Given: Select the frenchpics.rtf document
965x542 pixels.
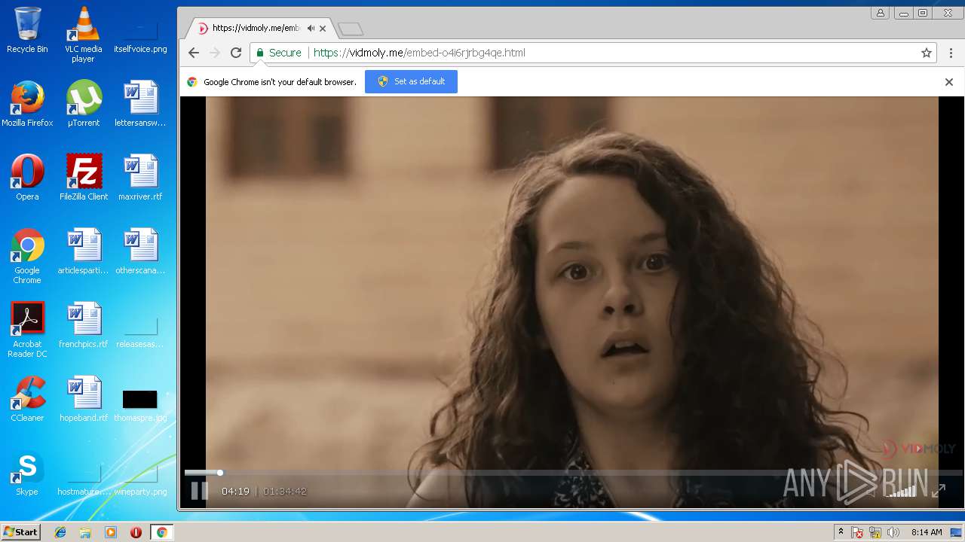Looking at the screenshot, I should click(83, 325).
